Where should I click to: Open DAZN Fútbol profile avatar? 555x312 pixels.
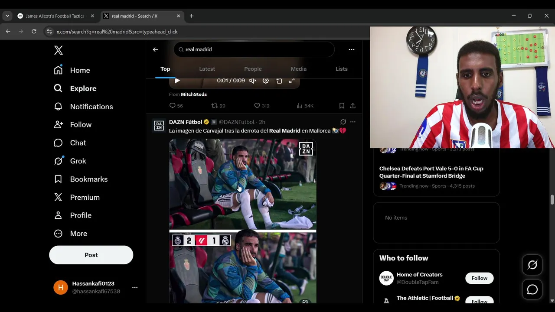click(x=159, y=126)
